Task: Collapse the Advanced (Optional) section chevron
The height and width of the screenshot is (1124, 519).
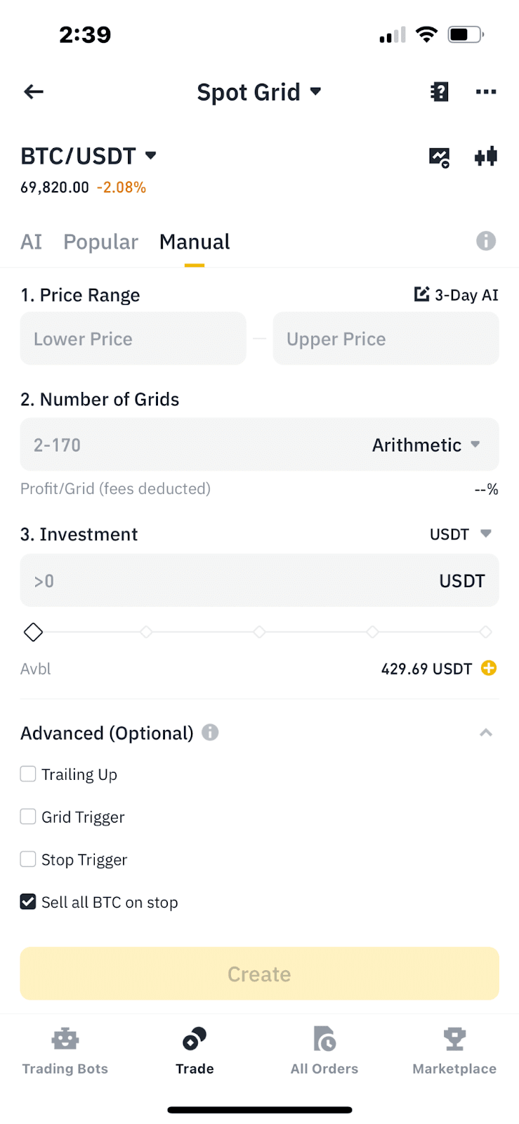Action: pyautogui.click(x=485, y=733)
